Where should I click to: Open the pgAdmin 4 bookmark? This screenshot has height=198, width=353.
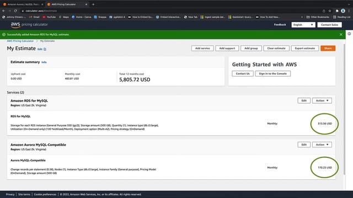pos(117,17)
